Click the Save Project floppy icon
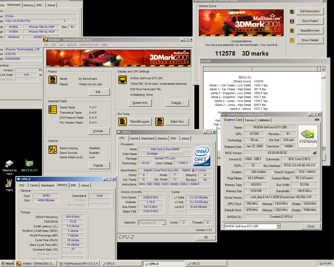334x267 pixels. click(292, 21)
